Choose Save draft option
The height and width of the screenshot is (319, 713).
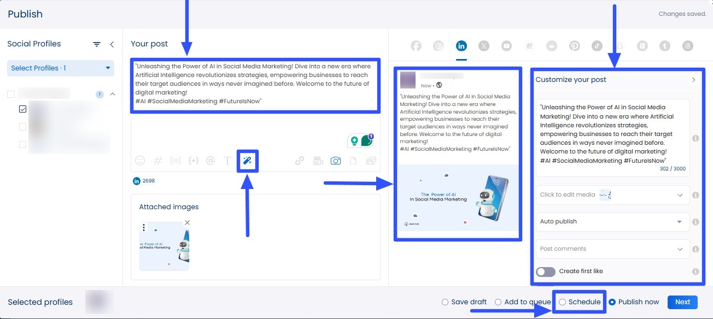tap(445, 302)
